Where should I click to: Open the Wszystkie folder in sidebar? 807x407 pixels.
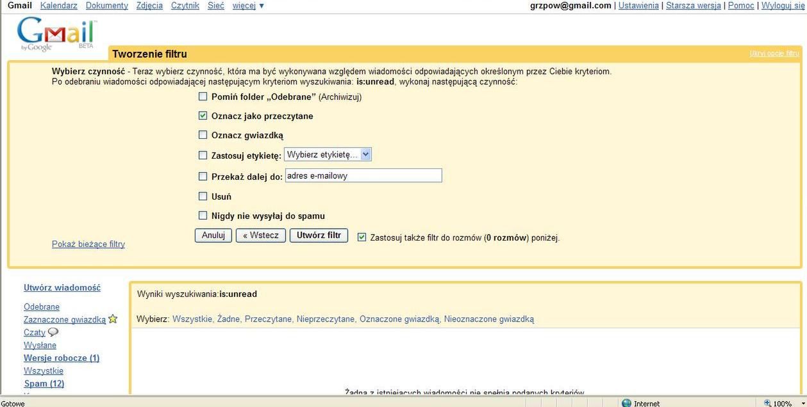pos(44,371)
